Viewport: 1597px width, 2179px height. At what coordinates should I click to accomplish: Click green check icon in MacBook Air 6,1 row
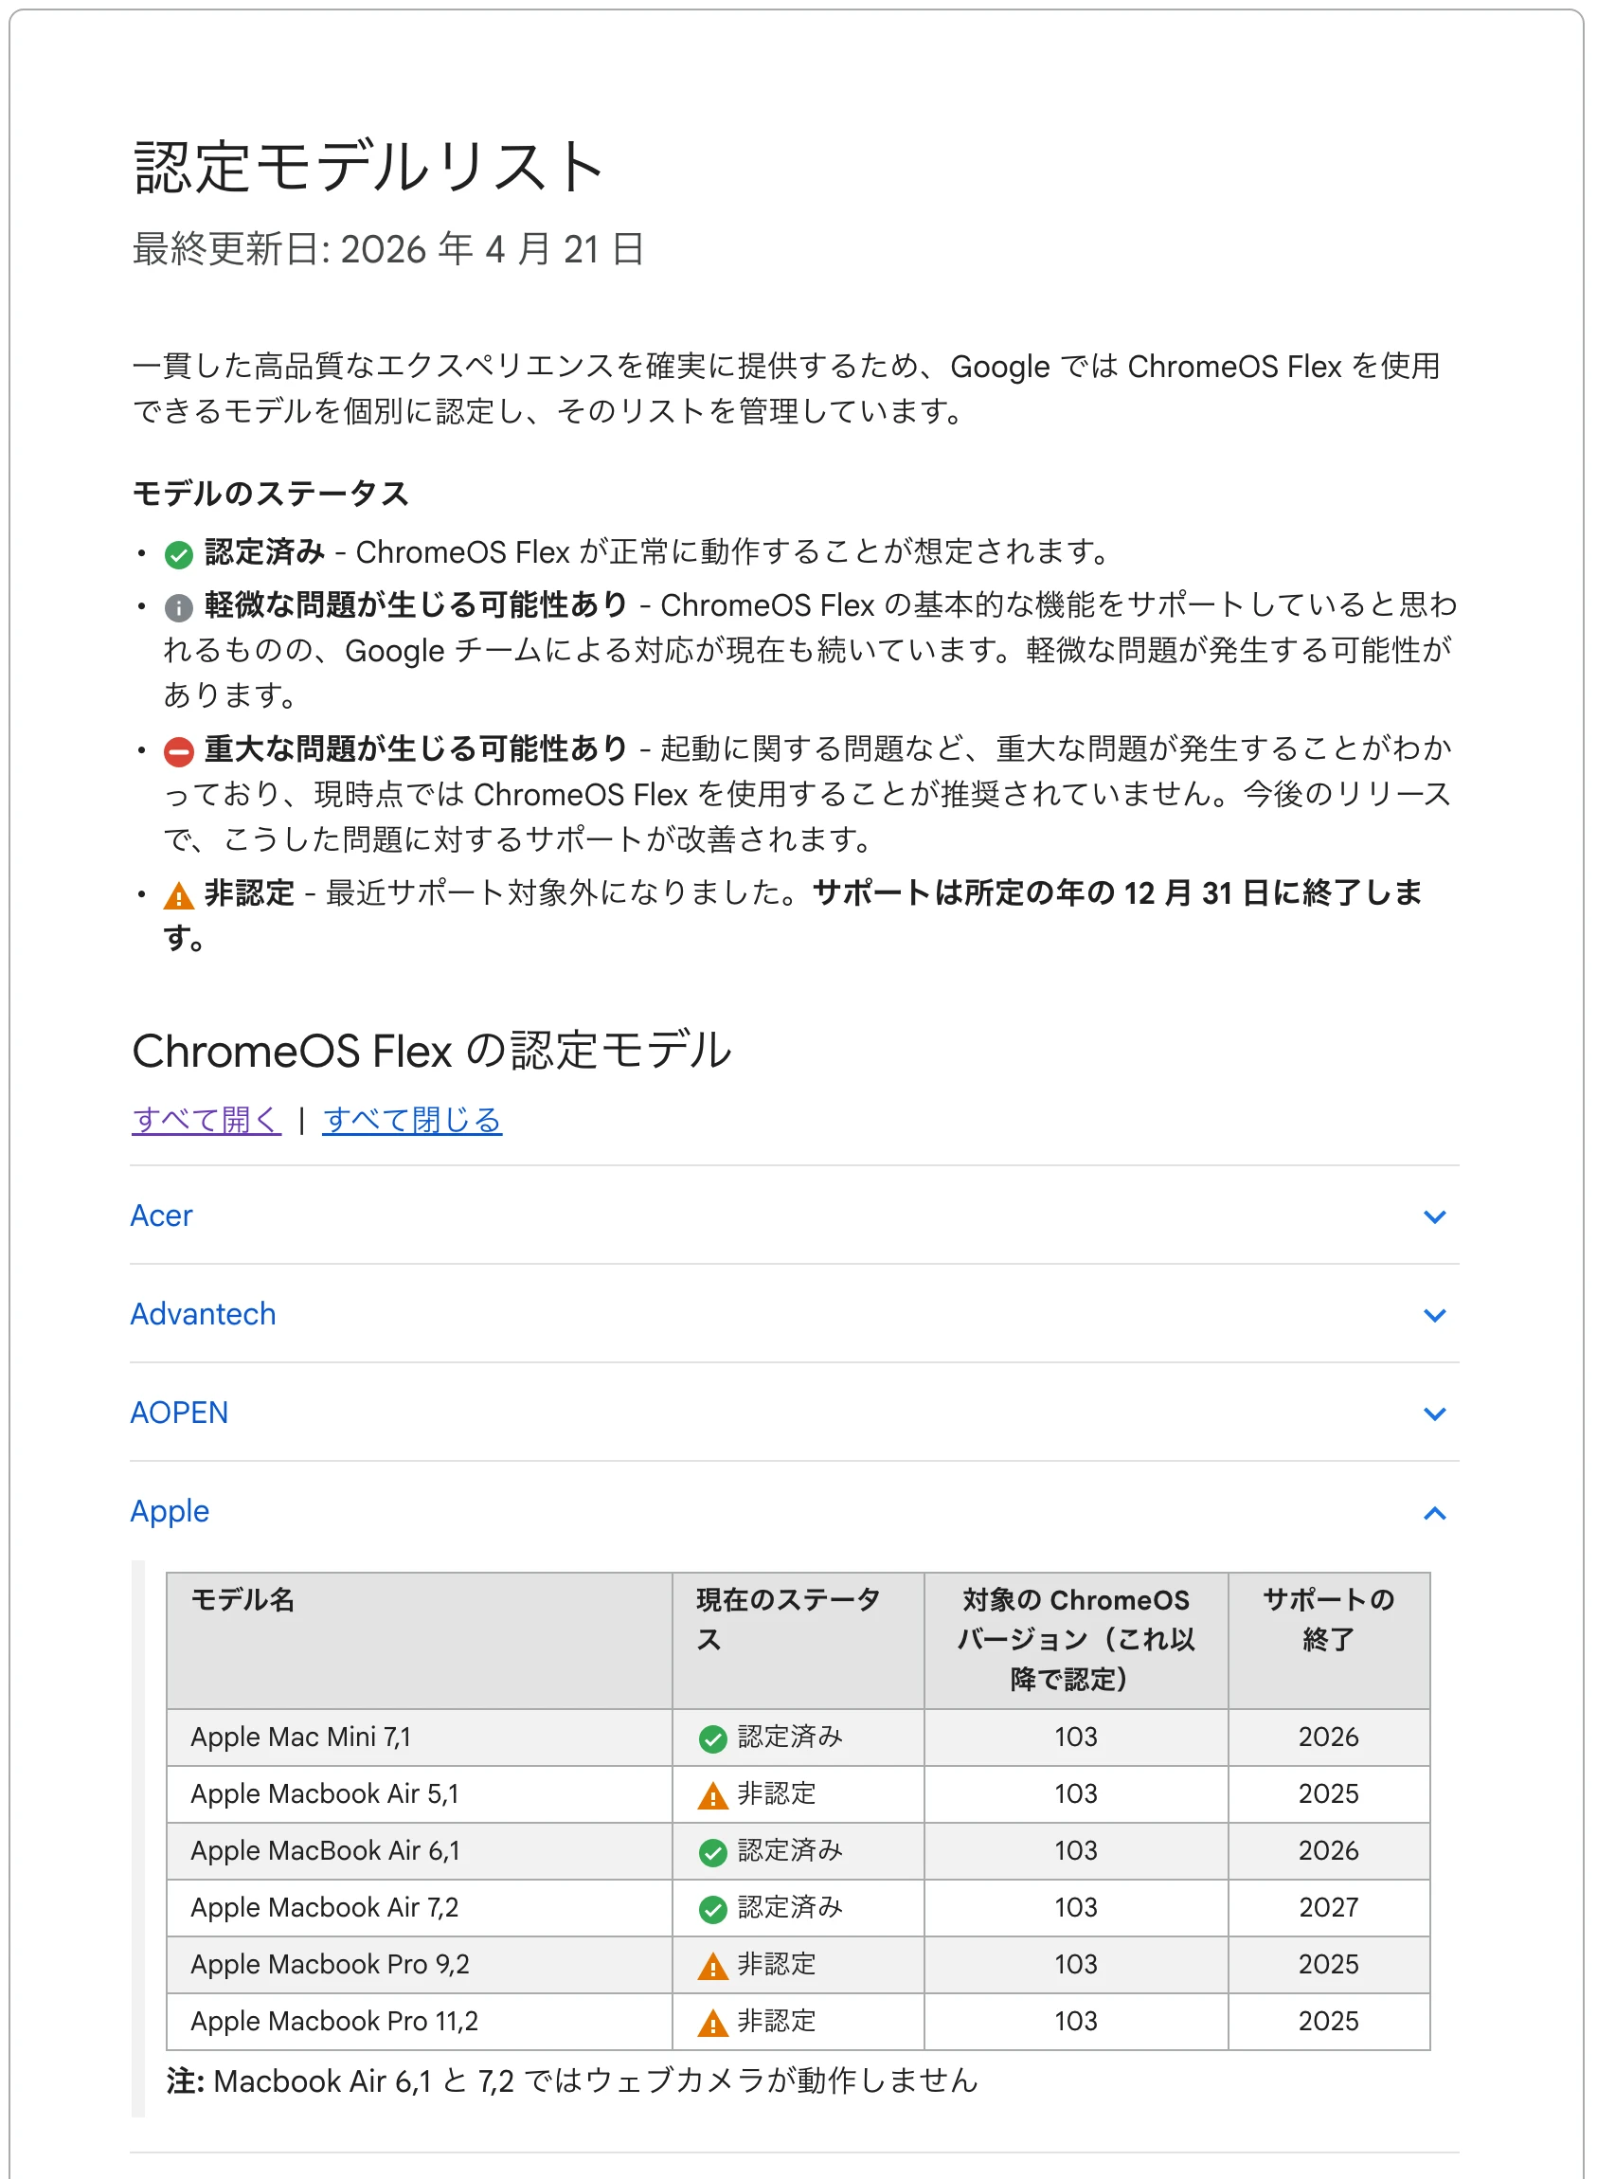713,1853
